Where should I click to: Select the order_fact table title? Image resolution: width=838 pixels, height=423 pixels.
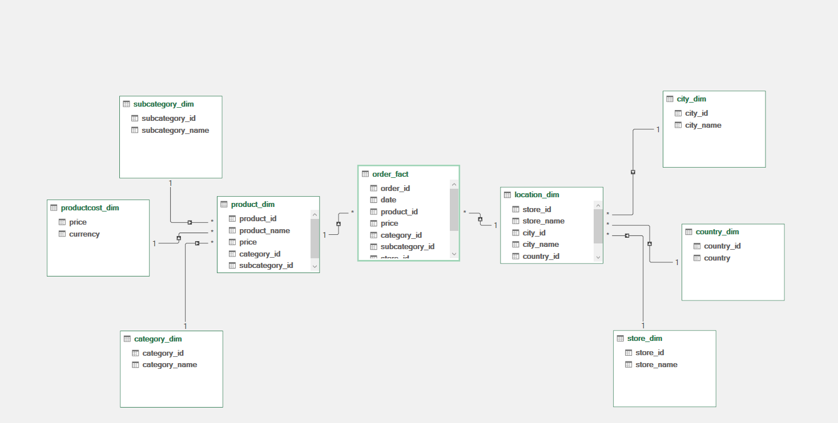click(391, 174)
